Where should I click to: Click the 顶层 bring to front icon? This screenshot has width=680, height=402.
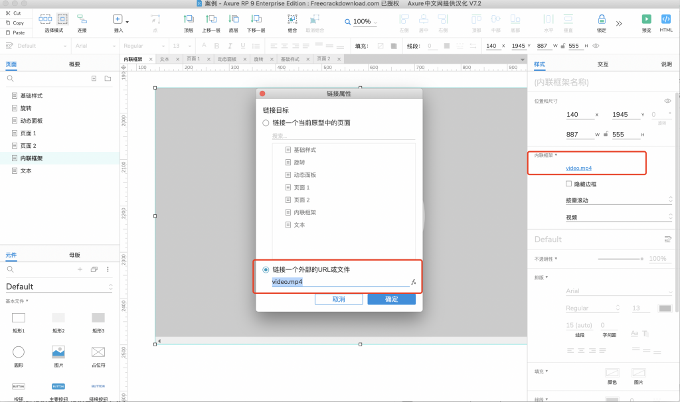189,19
